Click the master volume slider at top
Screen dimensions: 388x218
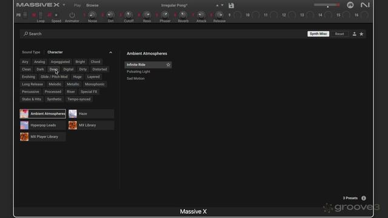click(327, 5)
